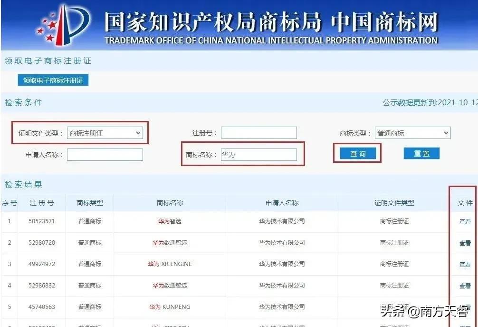This screenshot has width=478, height=327.
Task: Open 查看 link for registration 50523571
Action: [465, 221]
